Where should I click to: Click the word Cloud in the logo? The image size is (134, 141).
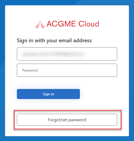pyautogui.click(x=89, y=24)
